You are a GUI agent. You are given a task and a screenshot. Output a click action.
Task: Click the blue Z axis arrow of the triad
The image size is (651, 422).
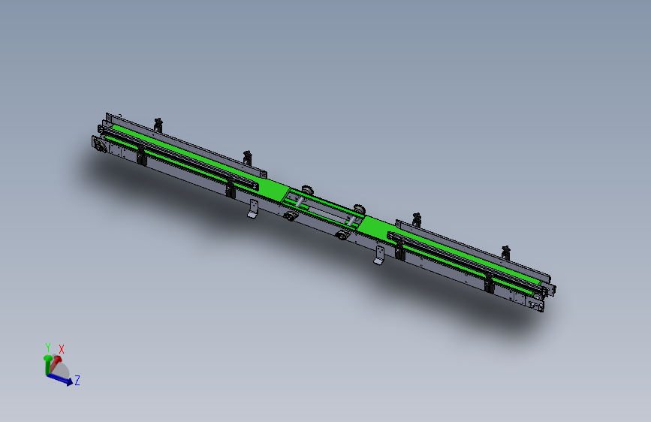[x=60, y=379]
